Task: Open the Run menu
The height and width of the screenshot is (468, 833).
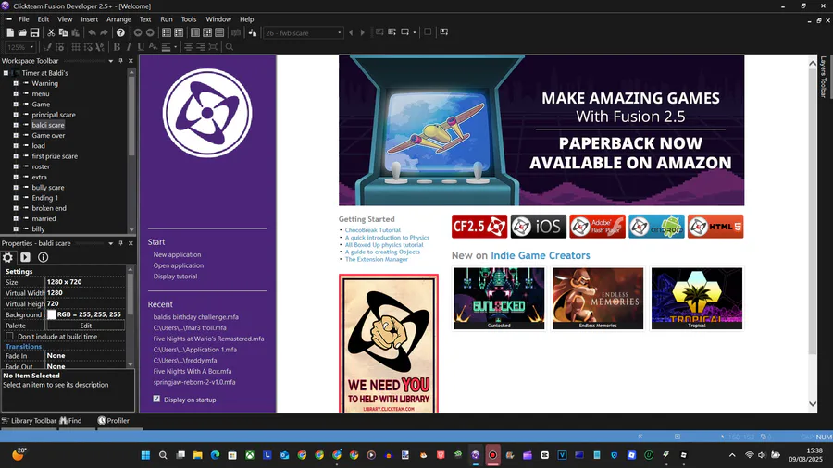Action: pos(167,19)
